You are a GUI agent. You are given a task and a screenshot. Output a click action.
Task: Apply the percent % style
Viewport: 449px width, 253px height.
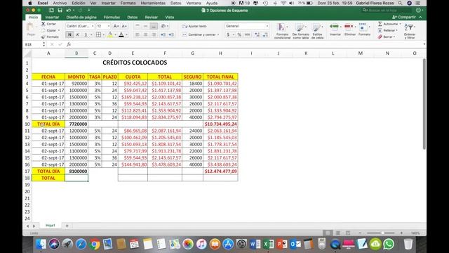pyautogui.click(x=239, y=34)
